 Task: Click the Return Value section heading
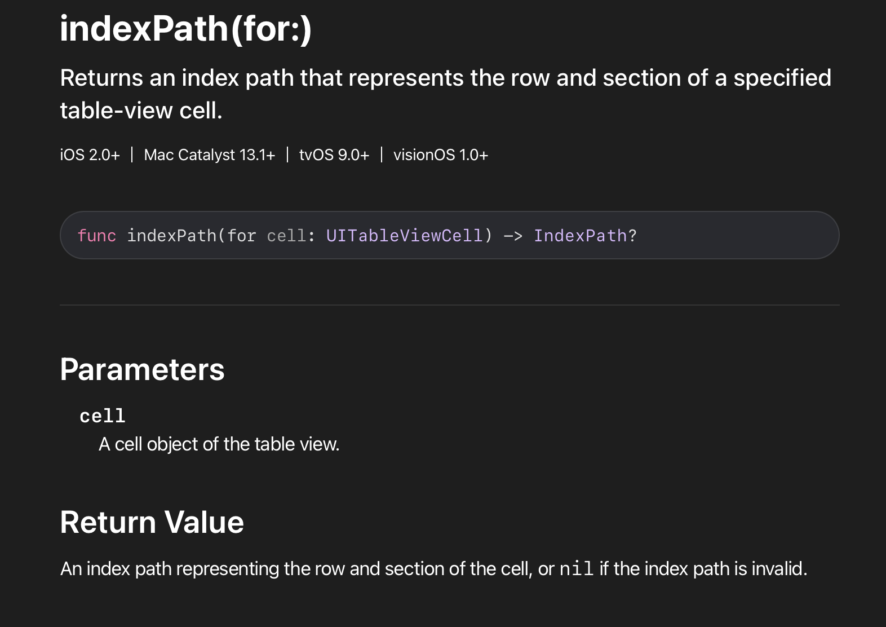tap(152, 522)
